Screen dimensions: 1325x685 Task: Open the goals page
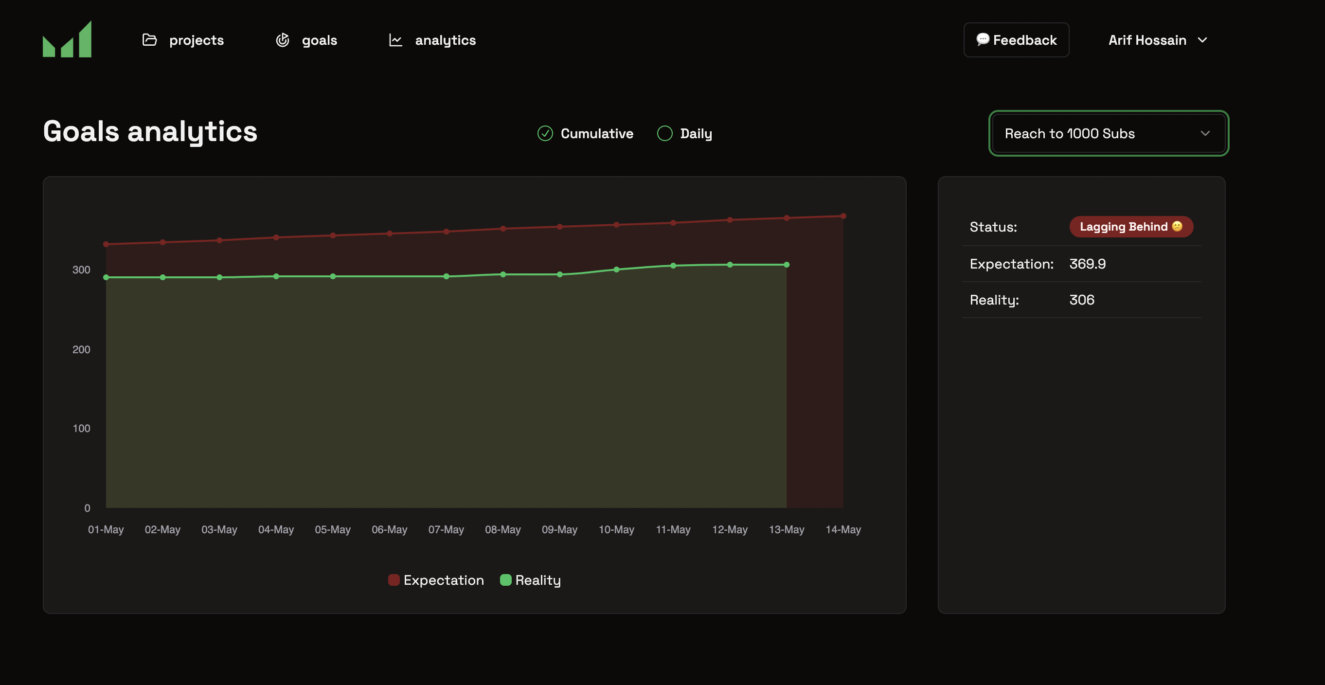pos(306,40)
